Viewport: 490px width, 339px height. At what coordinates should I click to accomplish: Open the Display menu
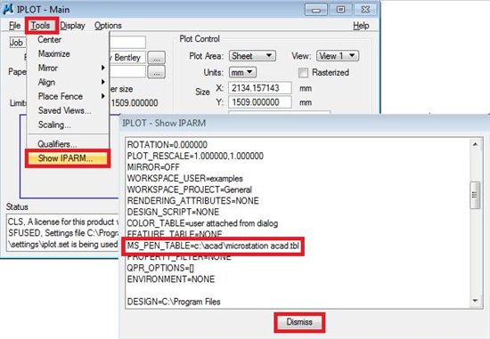click(x=72, y=26)
